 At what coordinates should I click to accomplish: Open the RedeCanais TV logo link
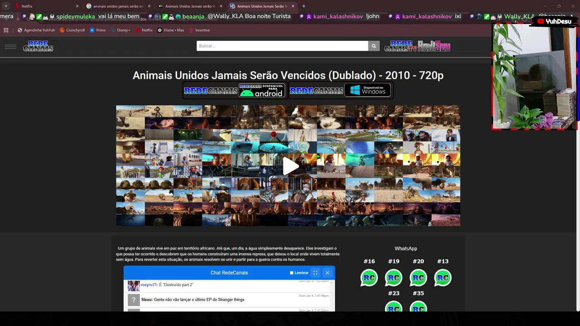tap(401, 46)
